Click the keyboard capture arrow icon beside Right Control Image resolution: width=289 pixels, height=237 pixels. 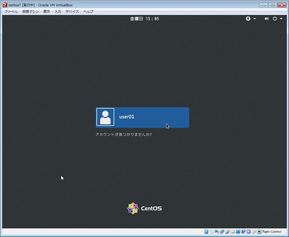coord(259,232)
